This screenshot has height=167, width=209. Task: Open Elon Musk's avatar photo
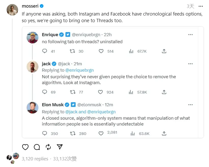click(33, 107)
